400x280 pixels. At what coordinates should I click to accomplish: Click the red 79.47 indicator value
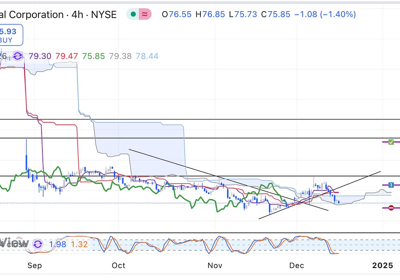tap(67, 56)
